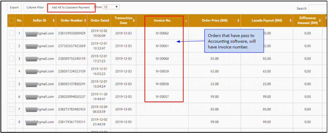Click order date 2019-11-30 19:44:47

[99, 97]
